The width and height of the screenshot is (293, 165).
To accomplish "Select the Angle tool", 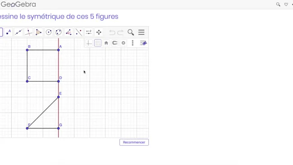I will pos(69,32).
